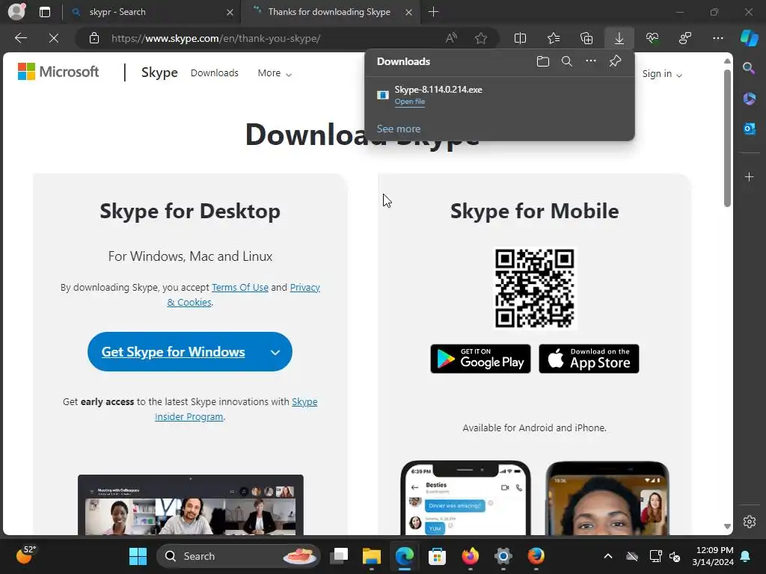Click Download on the App Store badge
The image size is (766, 574).
(x=589, y=359)
